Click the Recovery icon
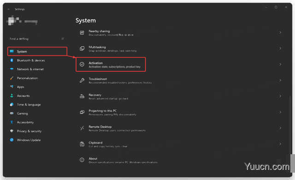Image resolution: width=295 pixels, height=180 pixels. point(82,96)
